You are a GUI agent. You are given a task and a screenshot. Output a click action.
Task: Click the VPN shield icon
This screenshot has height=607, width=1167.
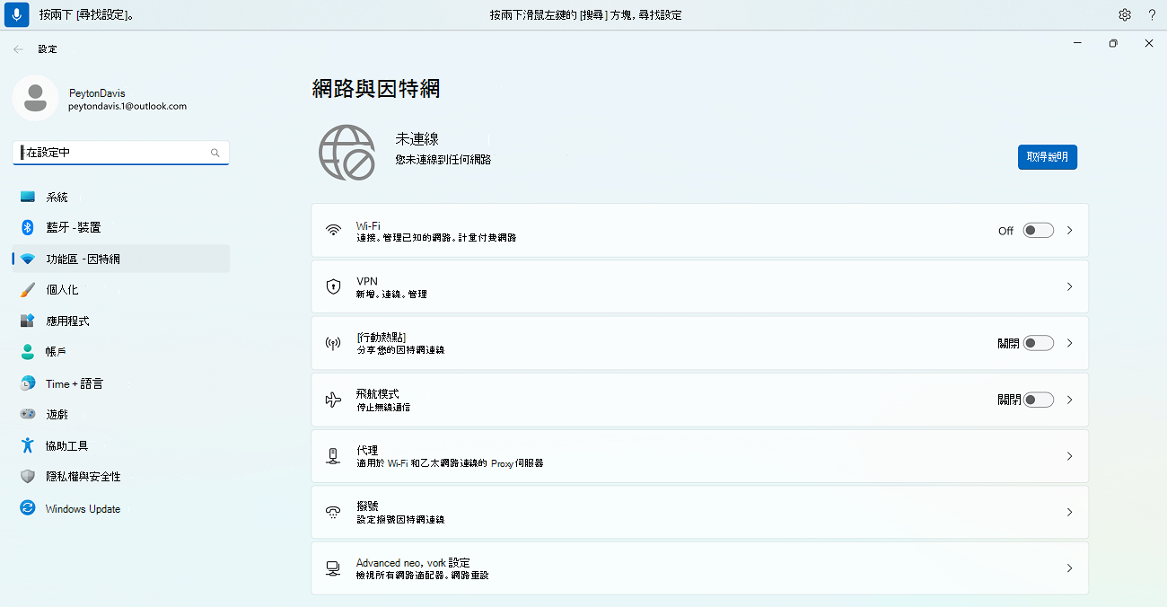(x=333, y=286)
